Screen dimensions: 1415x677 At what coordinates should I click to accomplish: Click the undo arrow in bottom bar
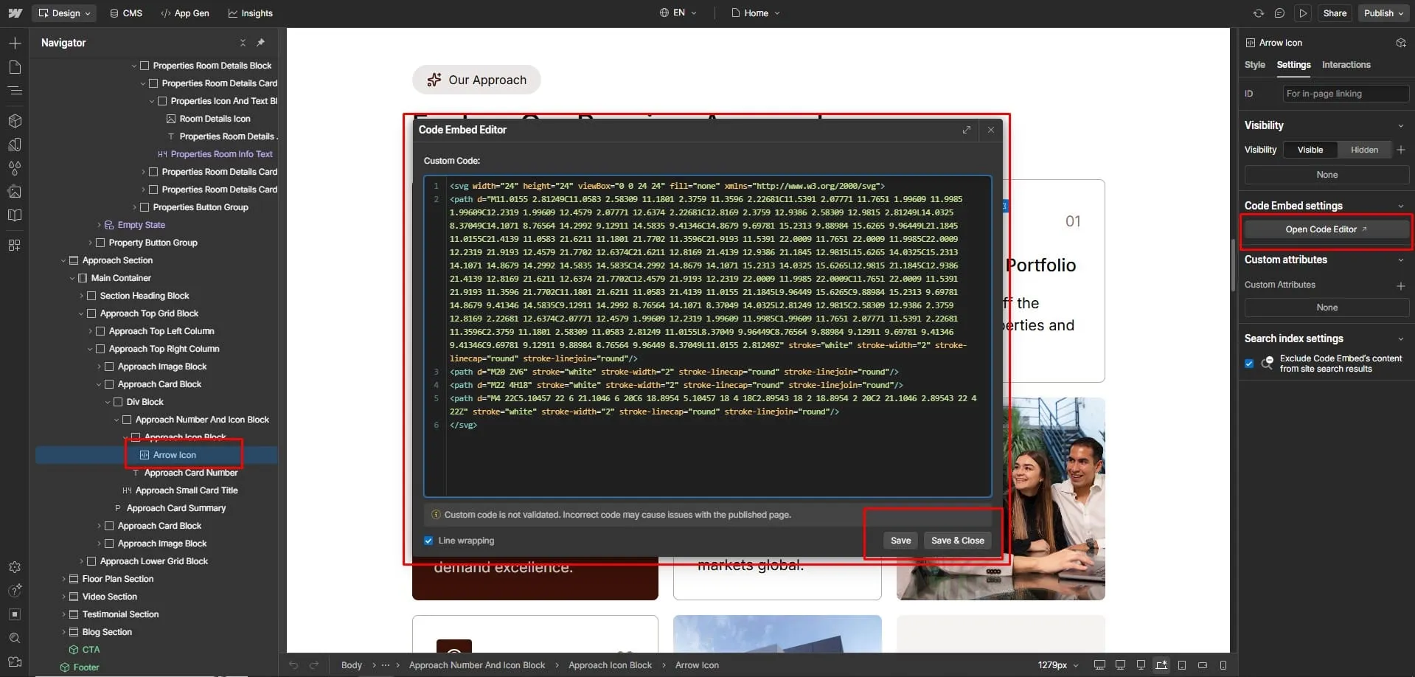point(293,665)
